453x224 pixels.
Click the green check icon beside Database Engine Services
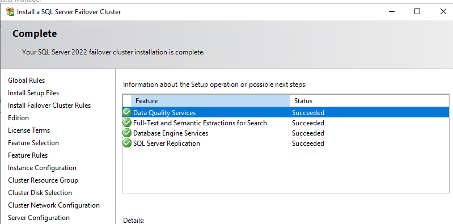[127, 133]
